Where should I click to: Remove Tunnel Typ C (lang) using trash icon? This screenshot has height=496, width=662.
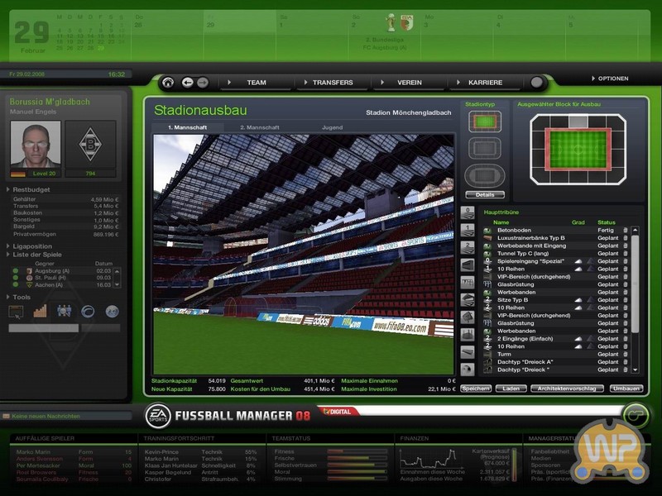[626, 254]
